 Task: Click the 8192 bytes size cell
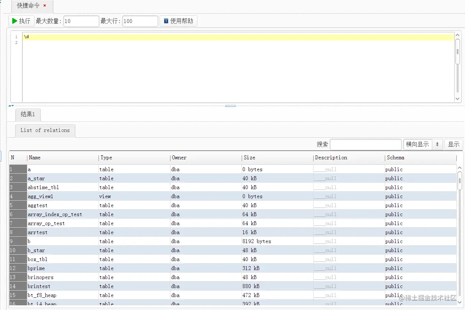point(277,241)
